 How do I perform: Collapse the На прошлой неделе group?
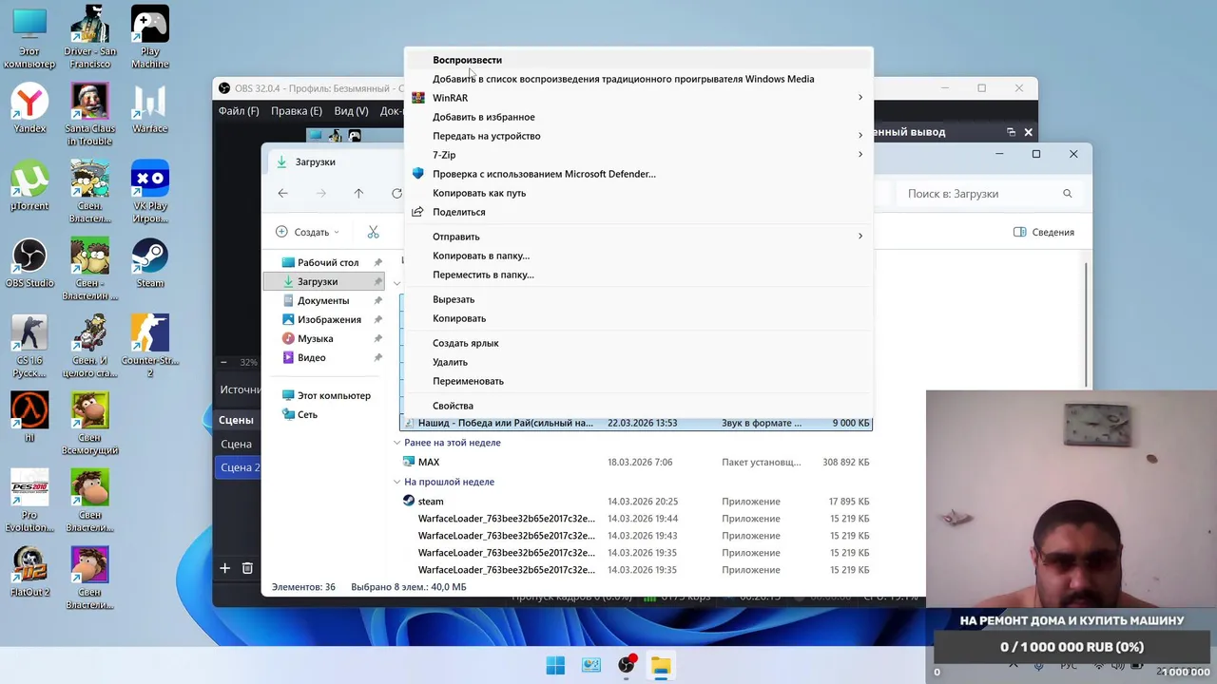pos(398,482)
